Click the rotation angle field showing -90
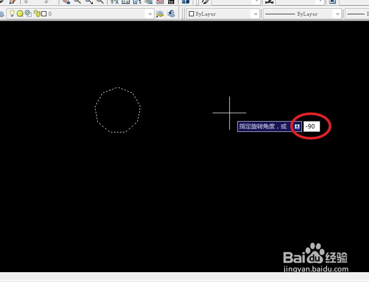 [312, 126]
